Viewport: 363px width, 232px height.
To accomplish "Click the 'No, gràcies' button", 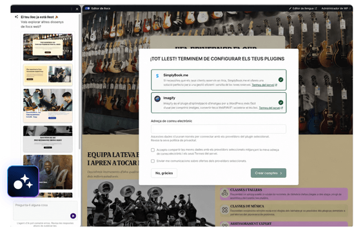I will coord(164,173).
